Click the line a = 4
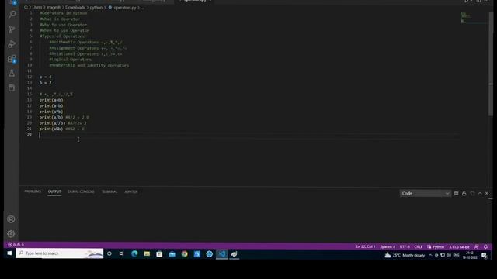The height and width of the screenshot is (279, 497). [45, 77]
